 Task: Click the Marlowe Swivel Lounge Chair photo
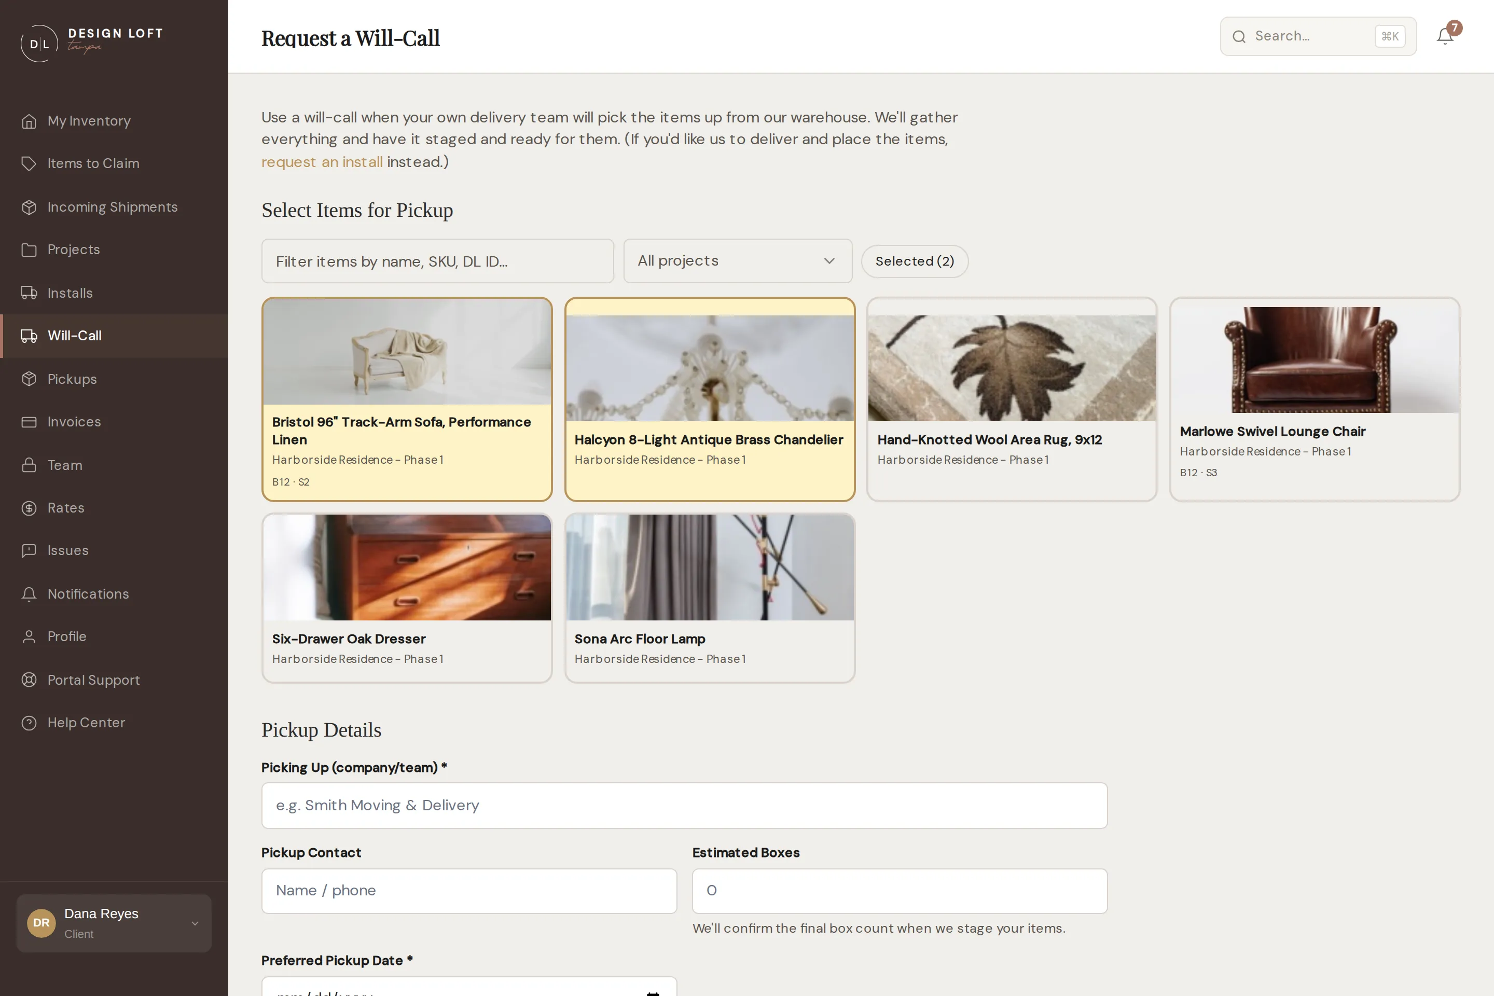(1314, 360)
